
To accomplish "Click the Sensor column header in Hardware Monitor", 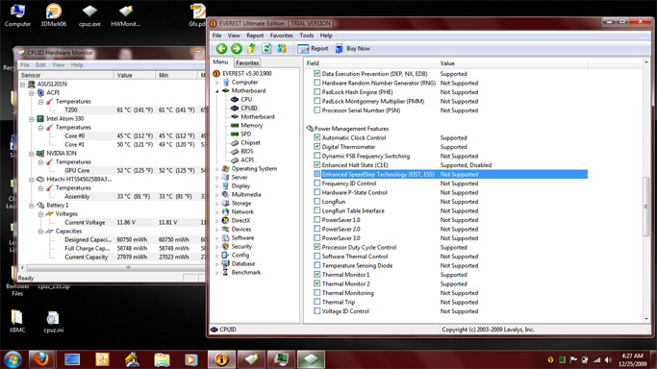I will coord(66,75).
